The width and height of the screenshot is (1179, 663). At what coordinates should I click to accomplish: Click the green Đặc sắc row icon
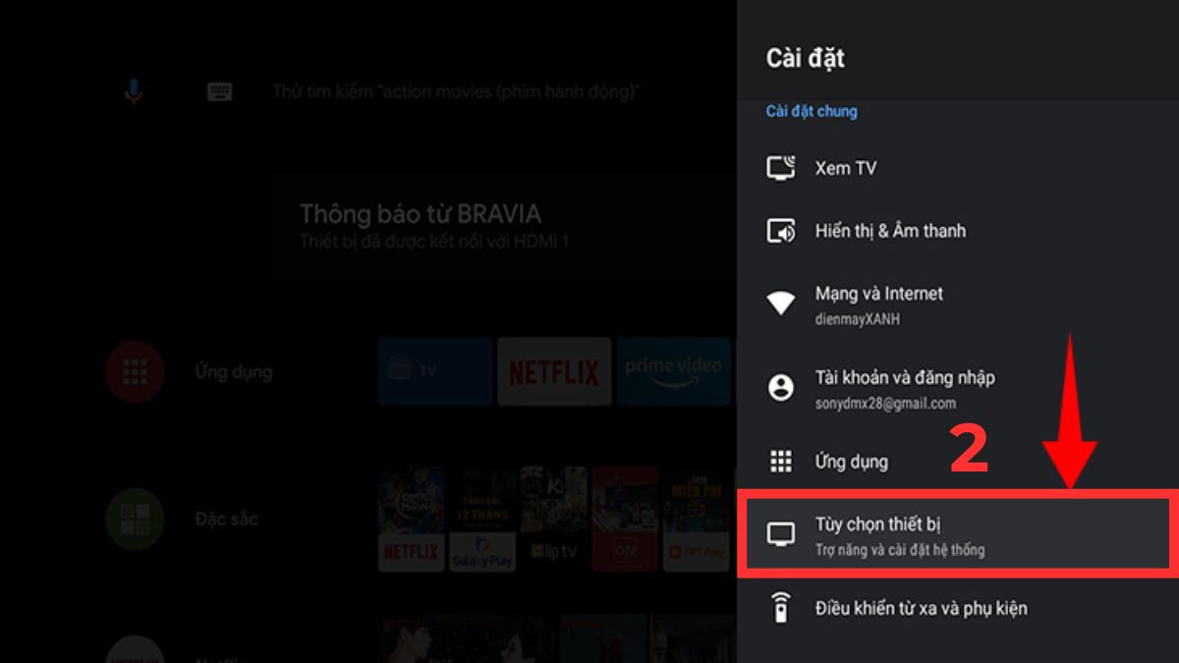coord(135,519)
